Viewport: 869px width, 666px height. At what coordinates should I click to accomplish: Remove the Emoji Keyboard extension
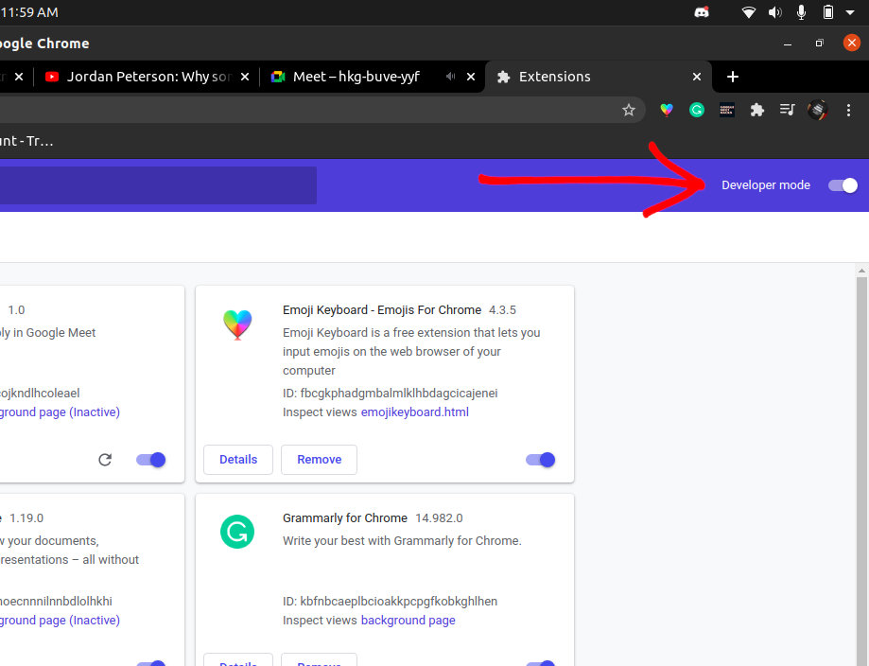coord(320,459)
